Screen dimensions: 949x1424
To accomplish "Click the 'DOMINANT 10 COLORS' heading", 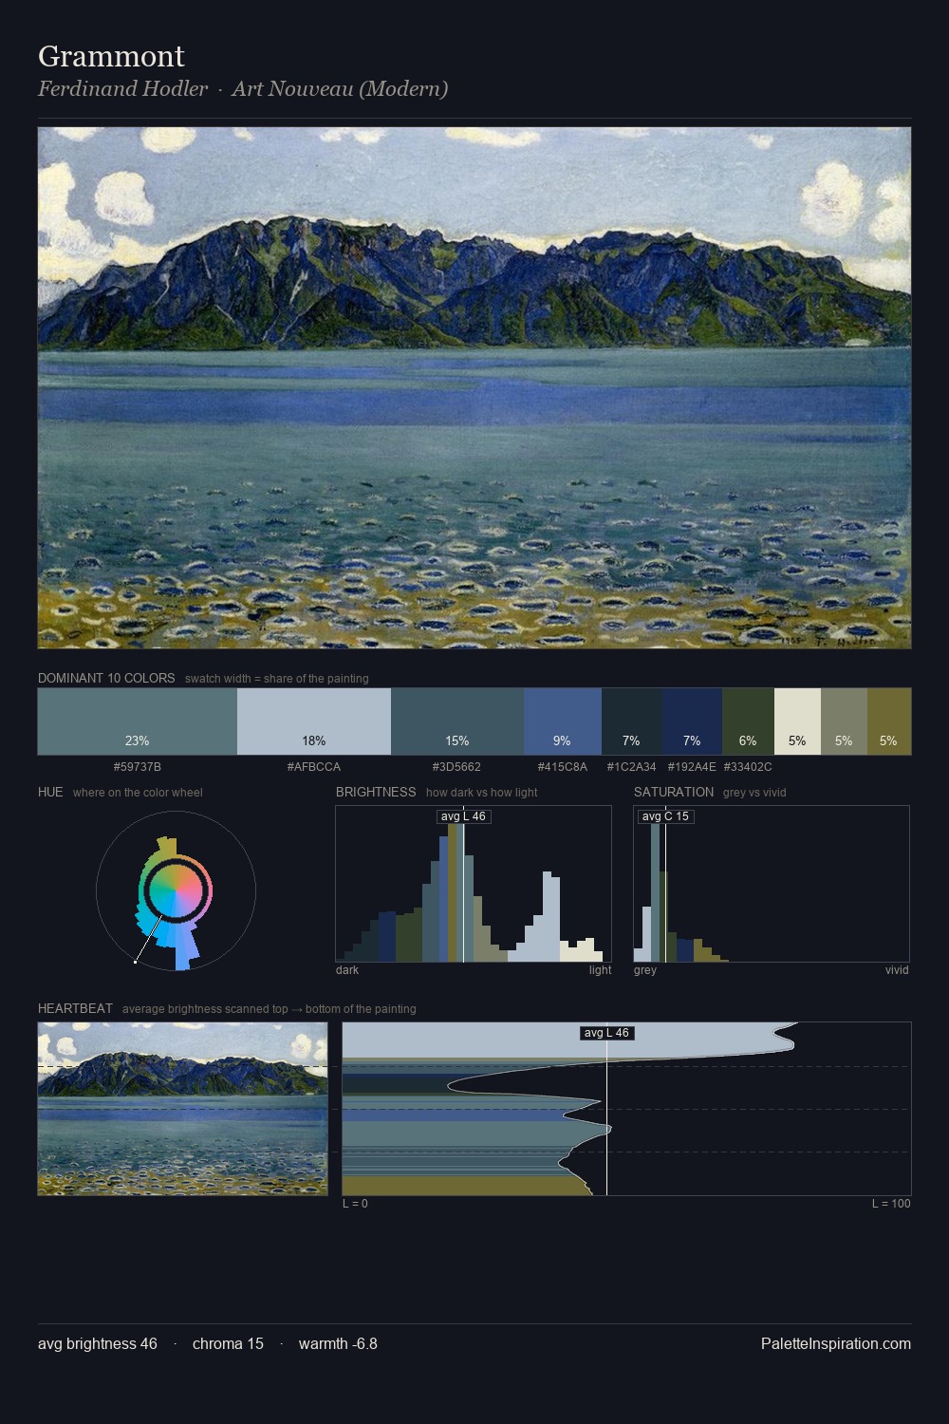I will (x=106, y=678).
